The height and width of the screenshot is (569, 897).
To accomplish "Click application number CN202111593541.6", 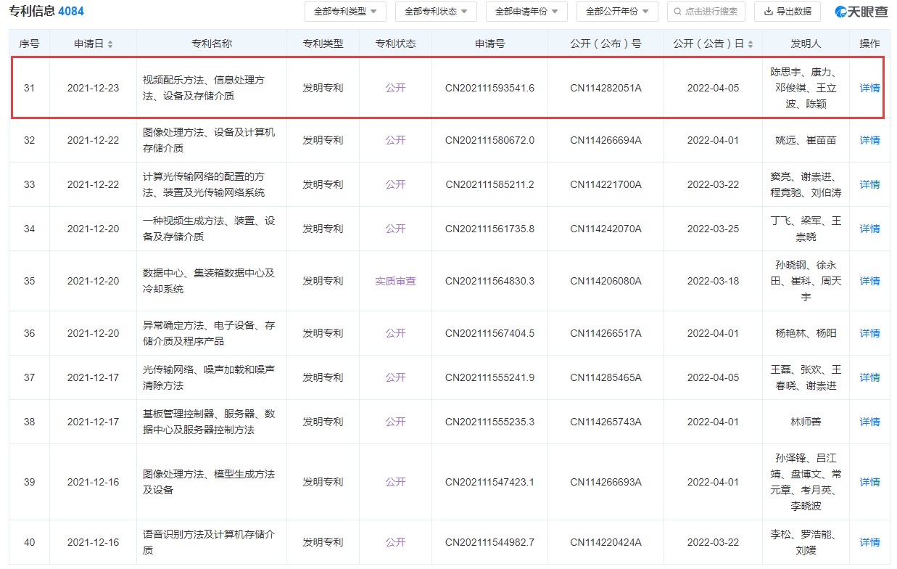I will [x=489, y=88].
